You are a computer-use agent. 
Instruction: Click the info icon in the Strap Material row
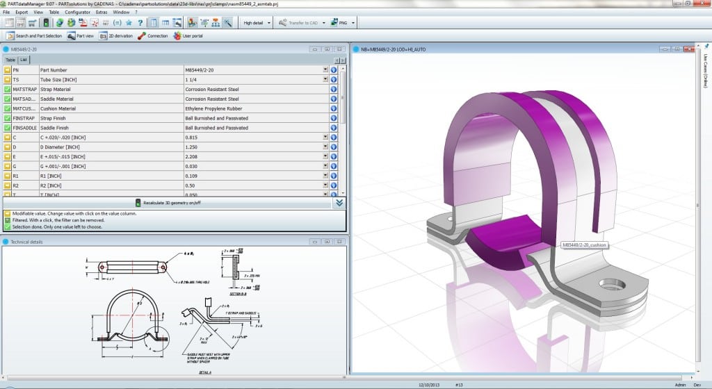(x=334, y=90)
